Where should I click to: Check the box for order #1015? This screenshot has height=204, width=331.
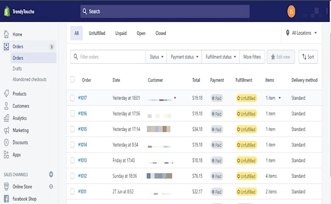(x=72, y=129)
